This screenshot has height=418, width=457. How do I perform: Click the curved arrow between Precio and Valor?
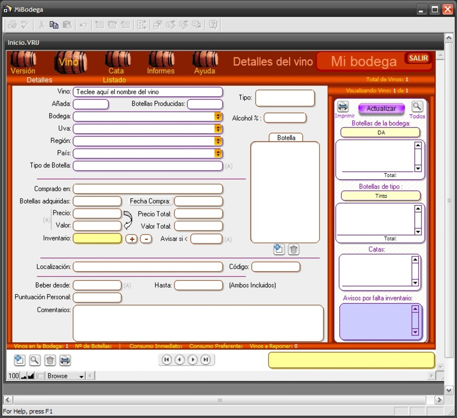pyautogui.click(x=127, y=220)
